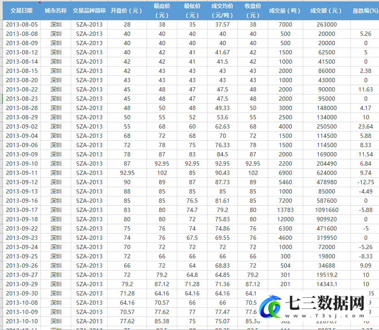Image resolution: width=379 pixels, height=330 pixels.
Task: Click lowest price 67.5 in 2013-09-23 row
Action: [x=192, y=238]
